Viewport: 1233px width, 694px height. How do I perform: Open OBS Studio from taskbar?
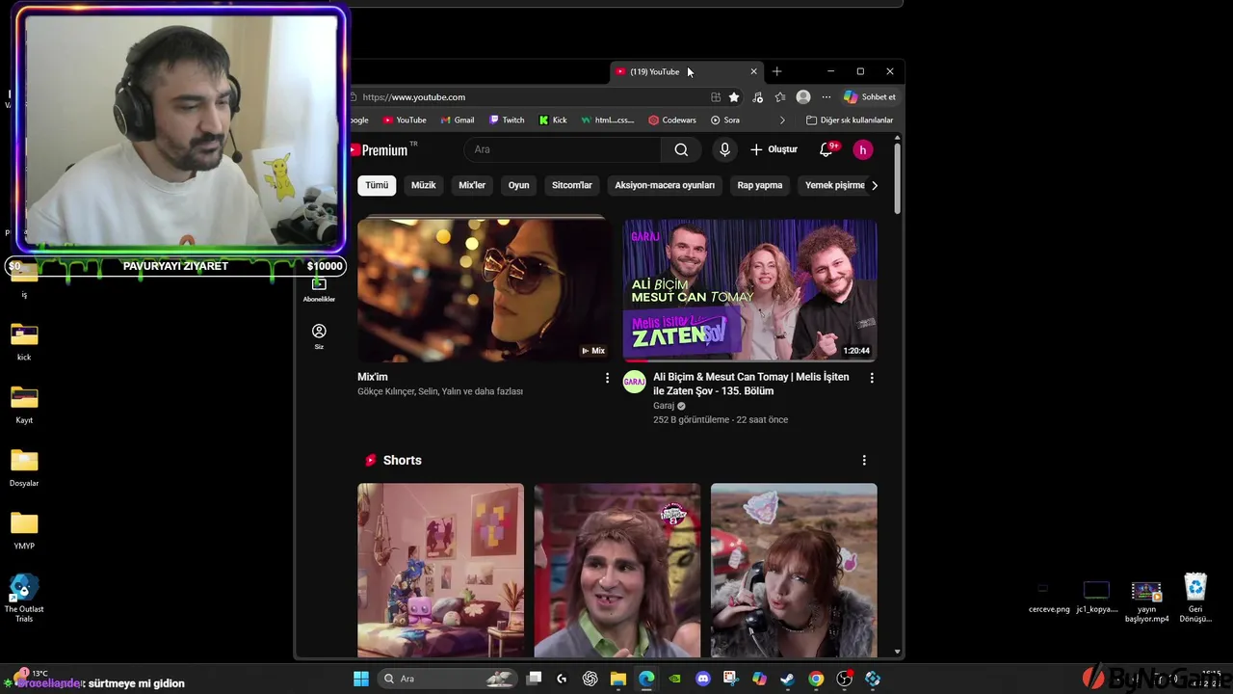[x=845, y=679]
